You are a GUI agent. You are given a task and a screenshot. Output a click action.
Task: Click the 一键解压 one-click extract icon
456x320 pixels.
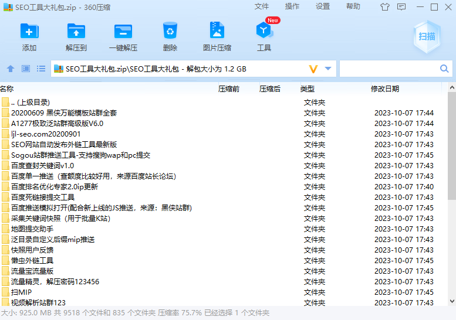123,31
